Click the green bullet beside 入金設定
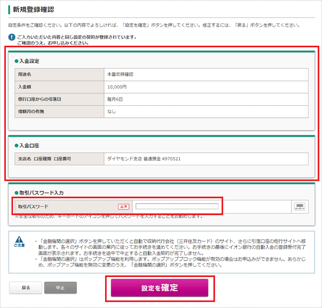Image resolution: width=322 pixels, height=308 pixels. click(17, 61)
